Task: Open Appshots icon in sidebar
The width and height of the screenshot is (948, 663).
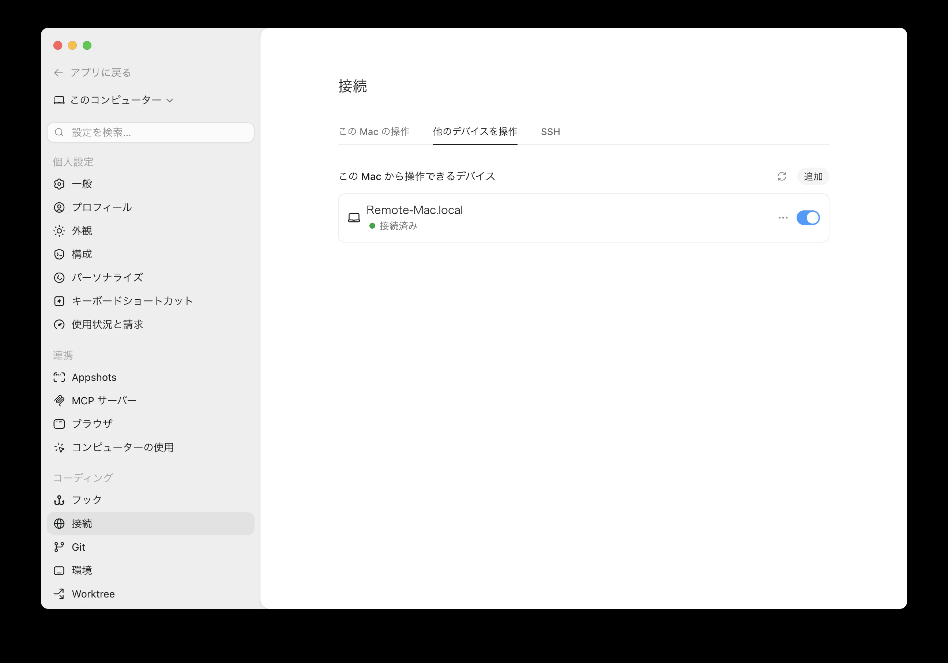Action: pos(59,377)
